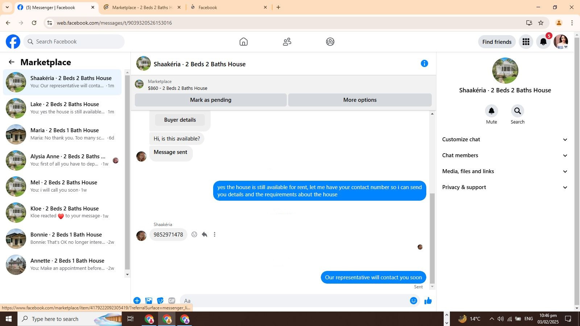
Task: Open Chrome menu three dots
Action: click(x=572, y=23)
